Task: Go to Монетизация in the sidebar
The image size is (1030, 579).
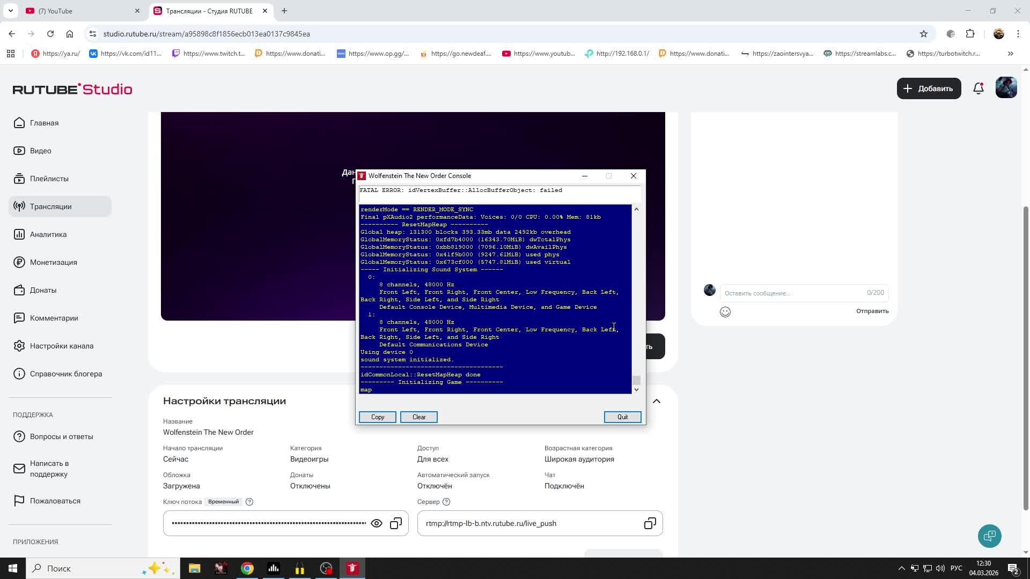Action: pyautogui.click(x=54, y=262)
